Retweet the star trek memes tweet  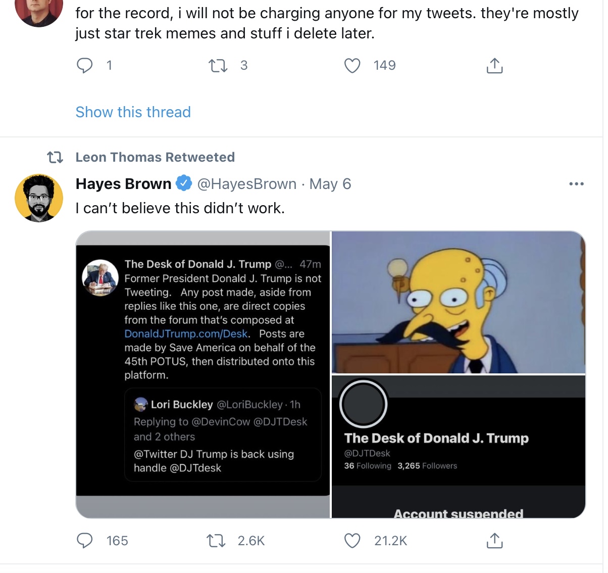pyautogui.click(x=218, y=66)
